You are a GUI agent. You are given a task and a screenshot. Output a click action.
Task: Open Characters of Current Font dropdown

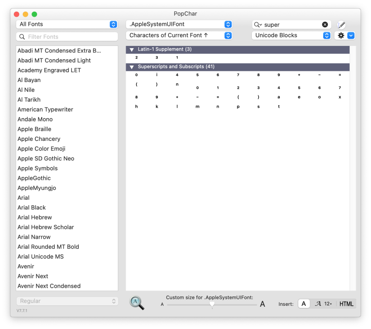click(179, 36)
